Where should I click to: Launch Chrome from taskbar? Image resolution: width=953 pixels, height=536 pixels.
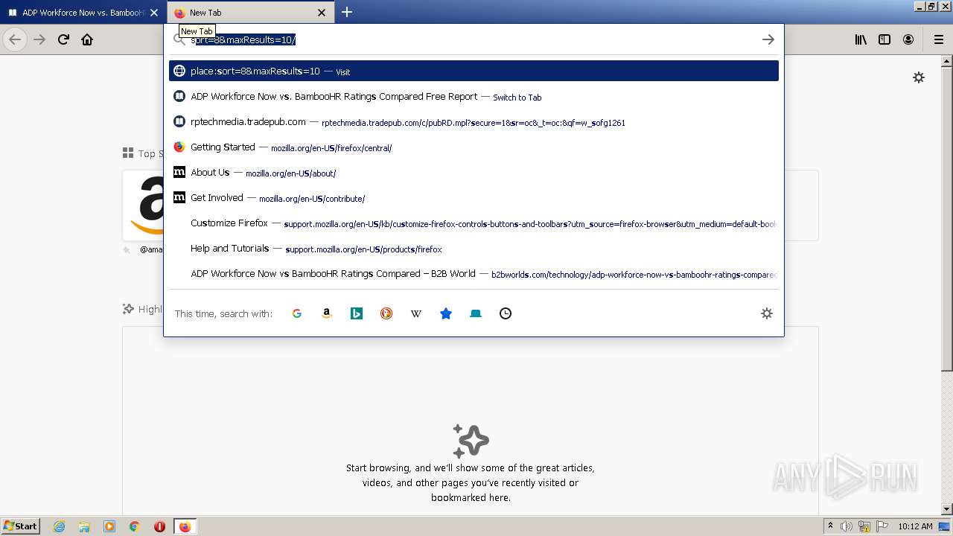tap(135, 526)
